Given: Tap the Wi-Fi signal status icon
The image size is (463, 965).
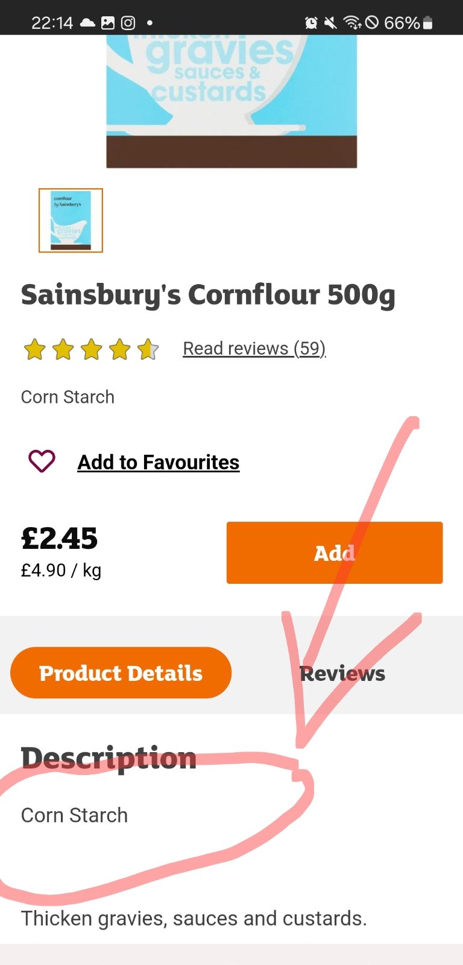Looking at the screenshot, I should tap(351, 23).
